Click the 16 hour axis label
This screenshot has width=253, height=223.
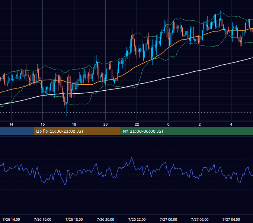pos(42,125)
